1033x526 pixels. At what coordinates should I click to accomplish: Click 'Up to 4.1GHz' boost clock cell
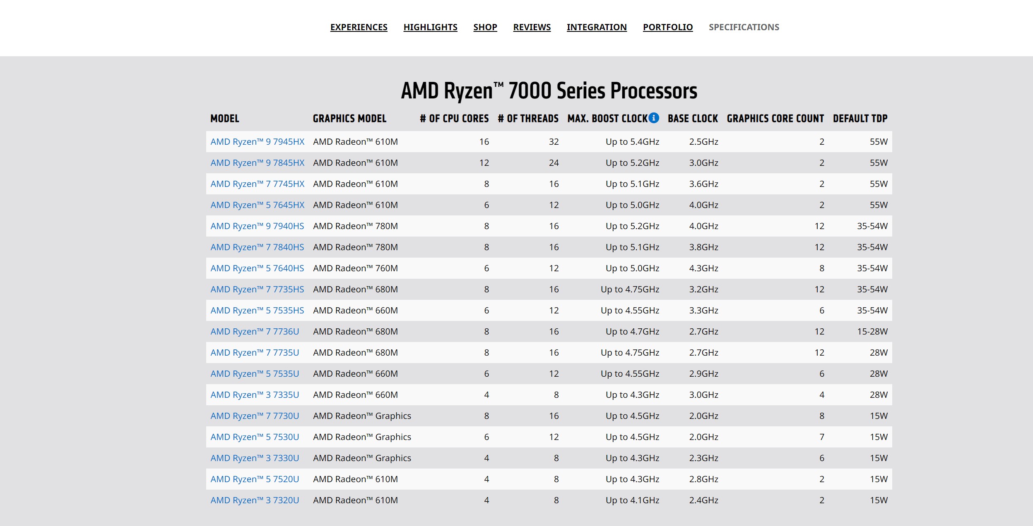click(x=632, y=500)
